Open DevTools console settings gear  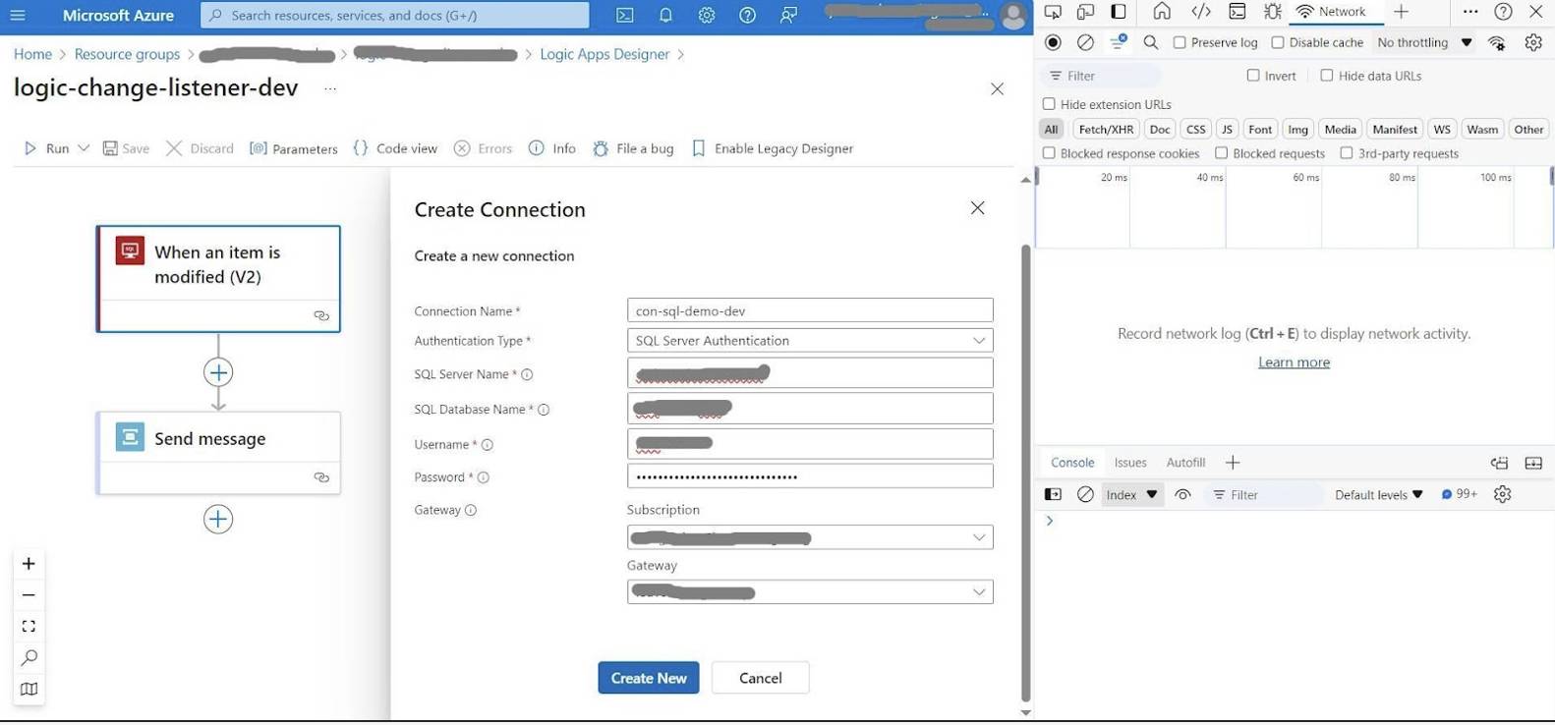point(1502,494)
